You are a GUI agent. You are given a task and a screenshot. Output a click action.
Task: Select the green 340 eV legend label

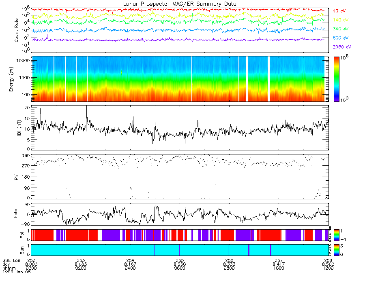tap(340, 29)
